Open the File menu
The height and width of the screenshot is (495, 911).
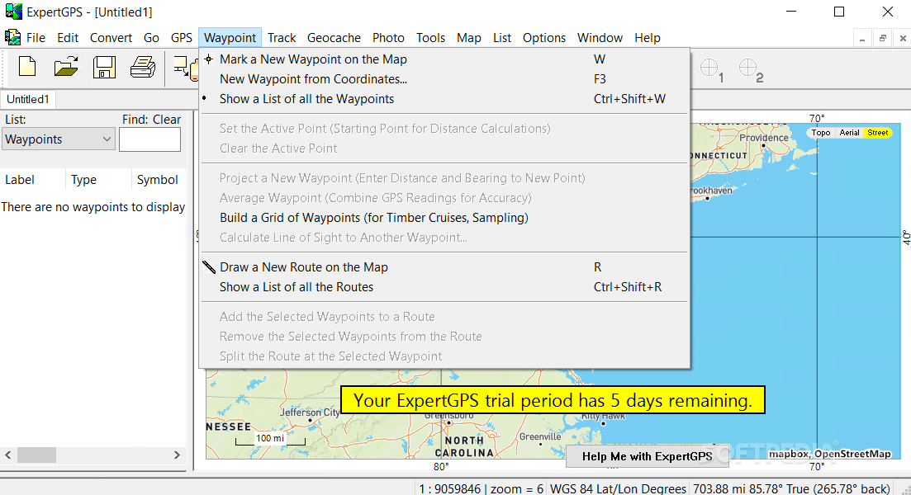36,38
